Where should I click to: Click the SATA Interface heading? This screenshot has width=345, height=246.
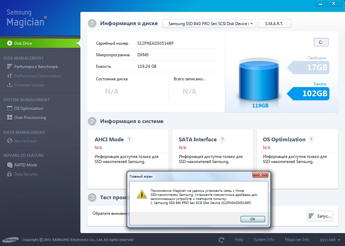tap(197, 139)
